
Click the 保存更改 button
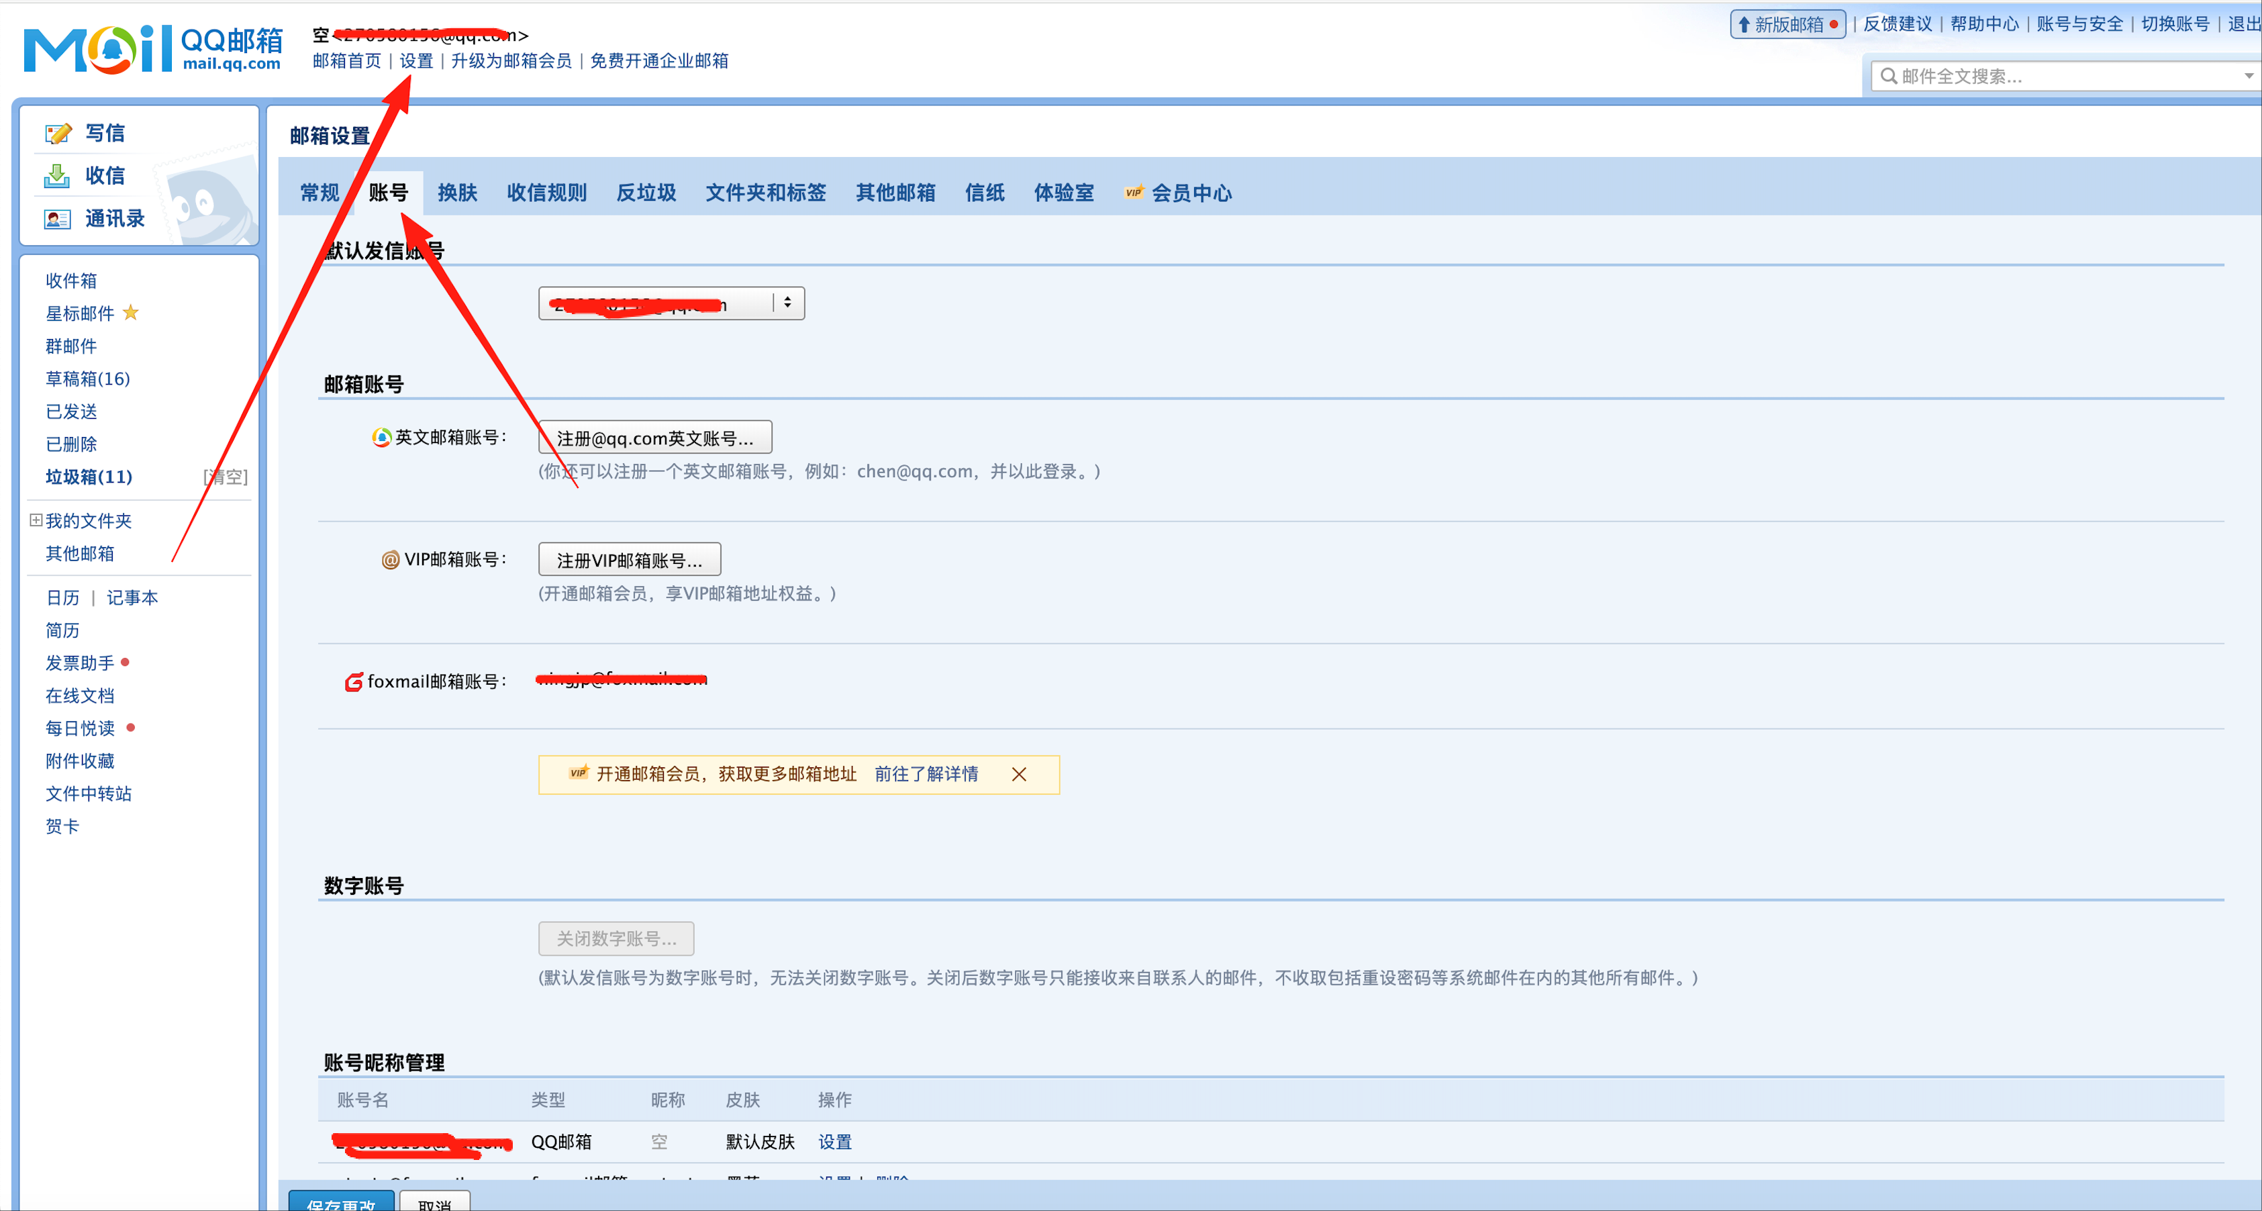(x=341, y=1202)
